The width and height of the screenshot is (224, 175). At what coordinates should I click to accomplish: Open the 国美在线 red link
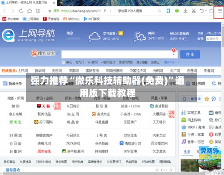click(44, 151)
